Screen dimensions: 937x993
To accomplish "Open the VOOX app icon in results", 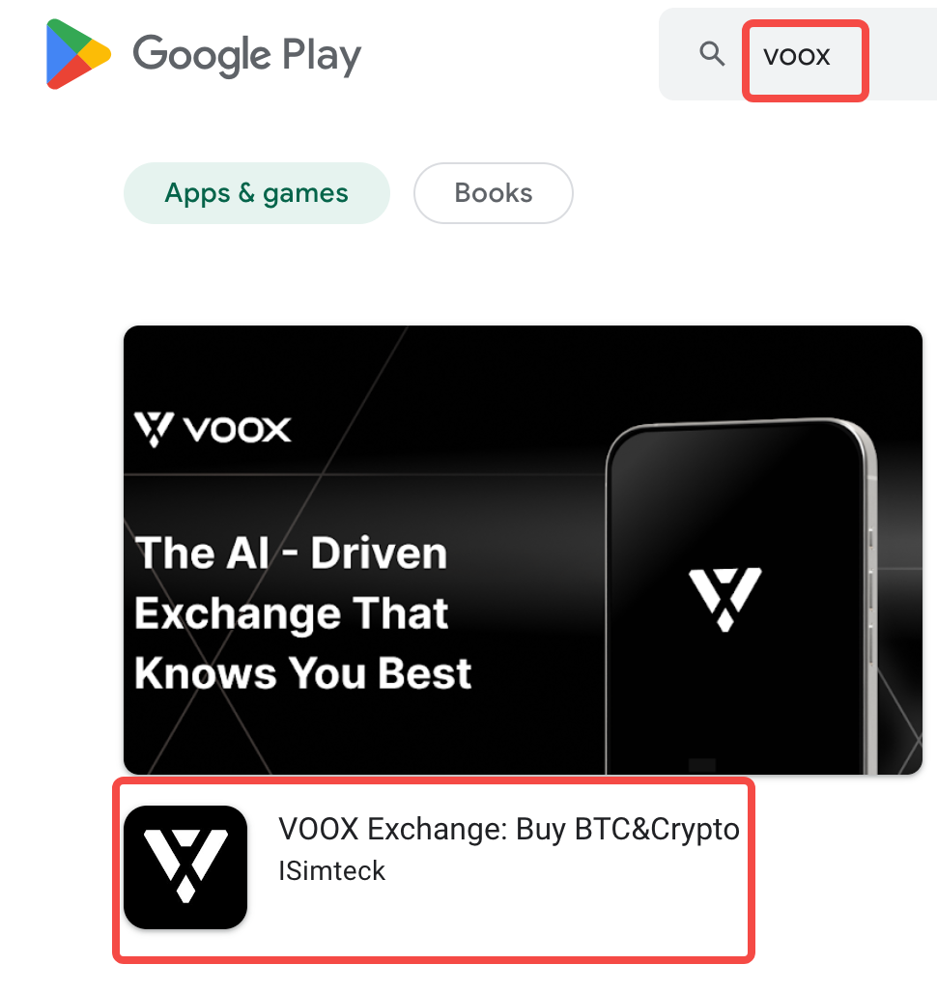I will tap(185, 867).
